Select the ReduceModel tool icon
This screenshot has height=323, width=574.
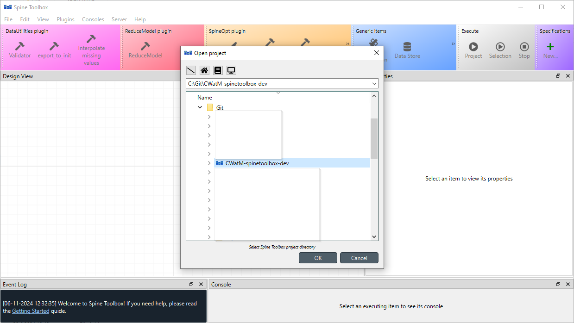click(x=145, y=50)
